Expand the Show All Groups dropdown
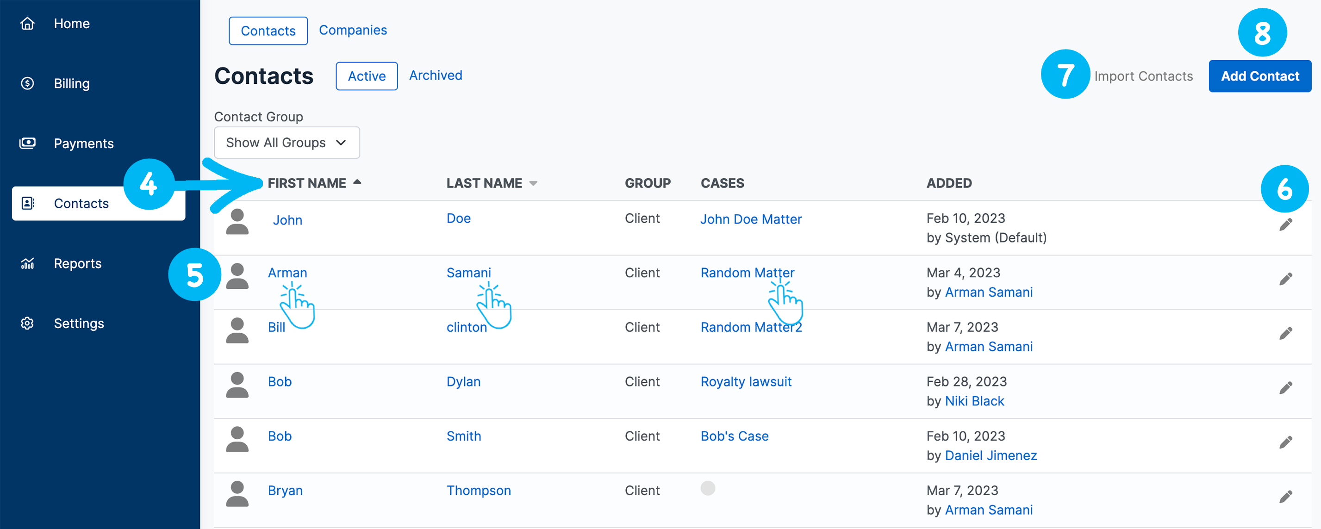The width and height of the screenshot is (1321, 529). [286, 143]
